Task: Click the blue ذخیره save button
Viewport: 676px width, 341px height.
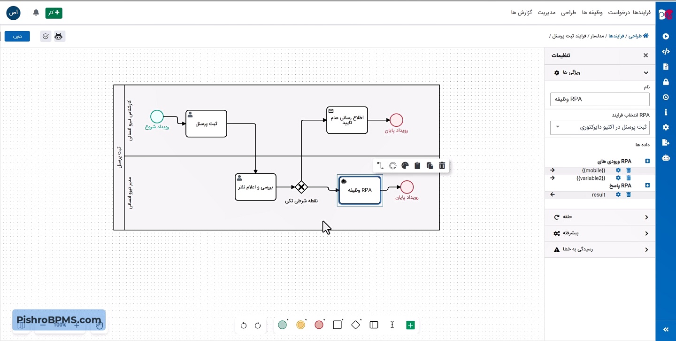Action: 17,36
